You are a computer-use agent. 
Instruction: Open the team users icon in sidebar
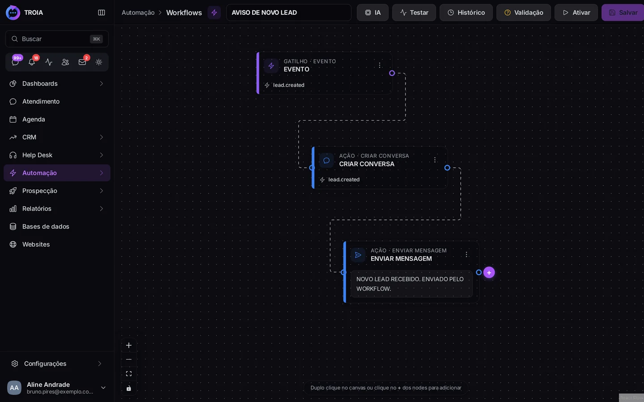[65, 62]
